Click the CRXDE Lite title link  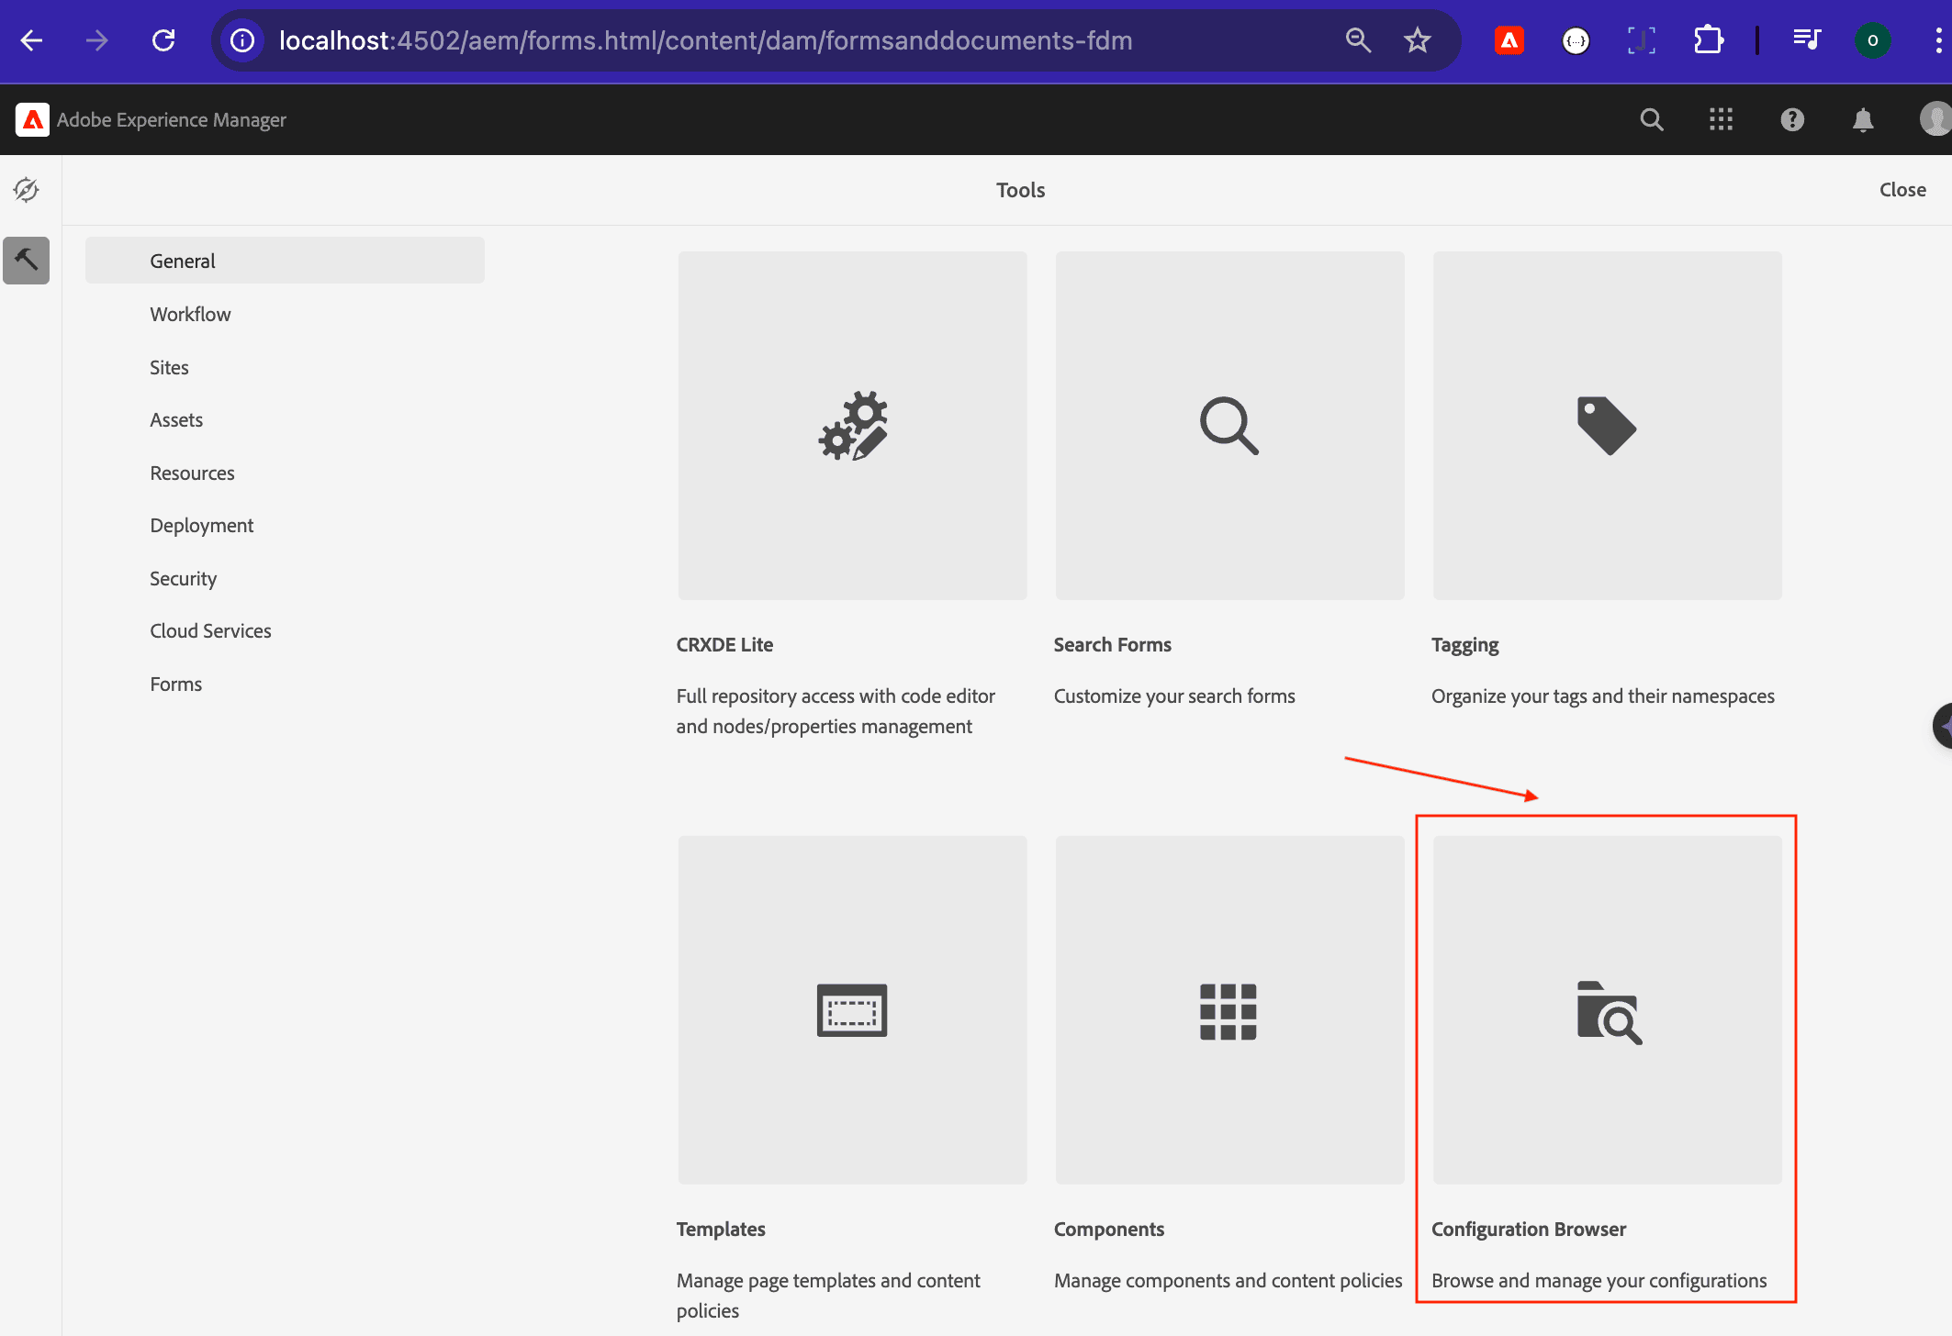[x=724, y=644]
